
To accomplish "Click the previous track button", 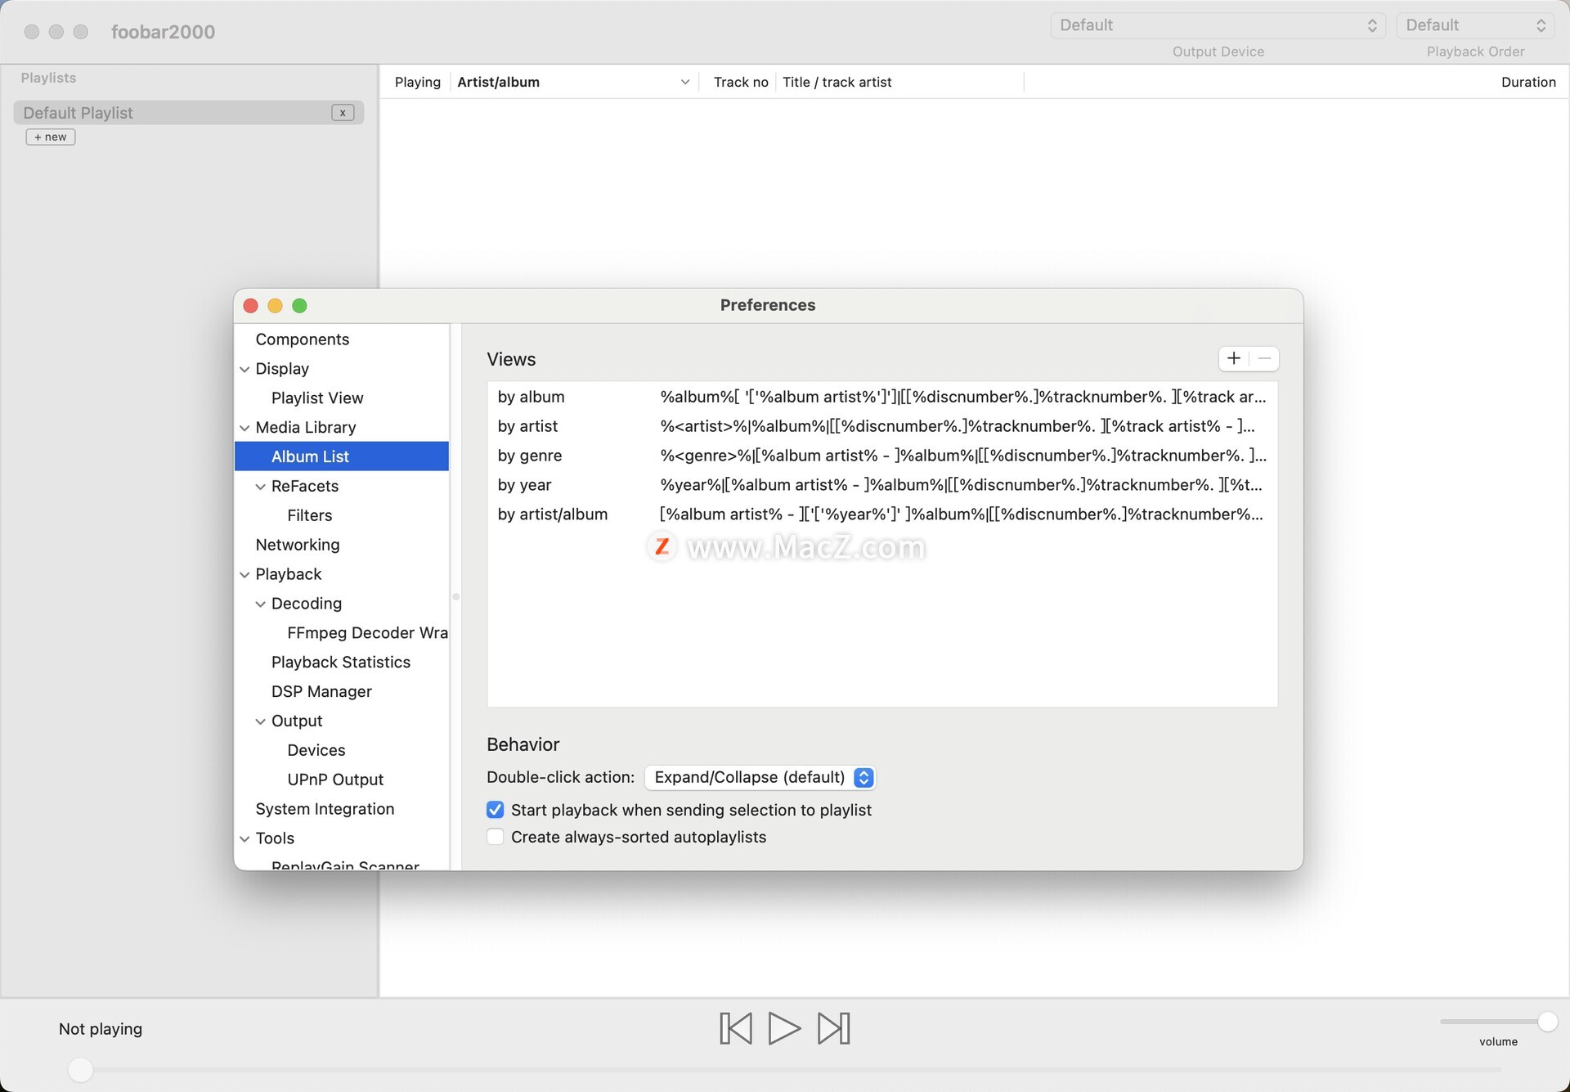I will 736,1028.
